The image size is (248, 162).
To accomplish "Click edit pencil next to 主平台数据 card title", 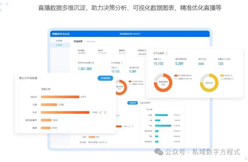I will pyautogui.click(x=167, y=53).
